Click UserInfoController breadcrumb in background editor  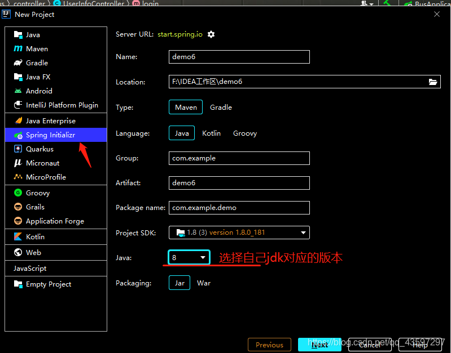pos(94,3)
